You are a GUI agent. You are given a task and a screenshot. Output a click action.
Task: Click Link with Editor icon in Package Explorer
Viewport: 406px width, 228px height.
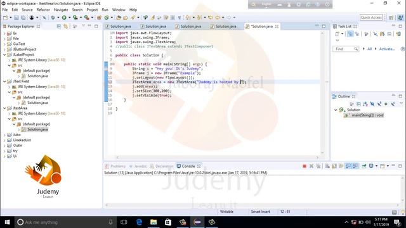point(65,26)
